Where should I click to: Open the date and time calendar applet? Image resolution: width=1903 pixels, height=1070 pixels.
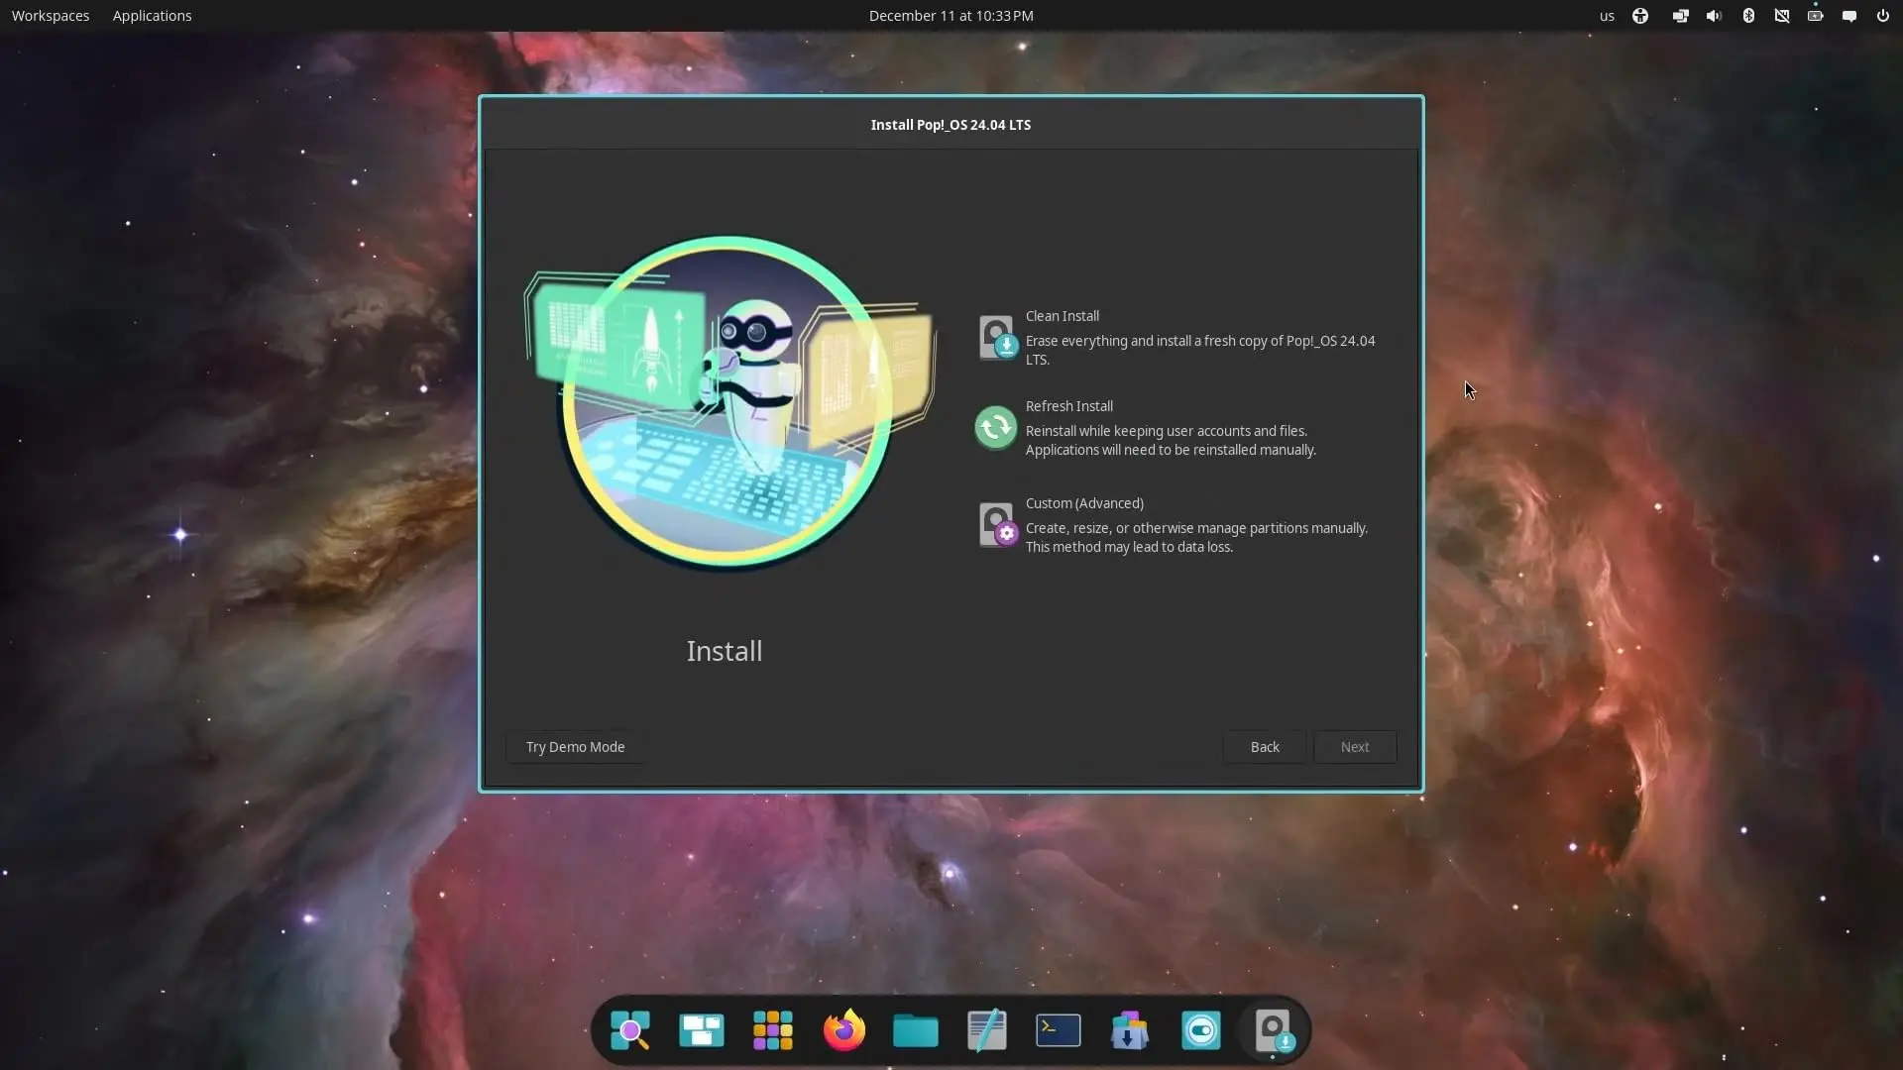click(x=951, y=16)
